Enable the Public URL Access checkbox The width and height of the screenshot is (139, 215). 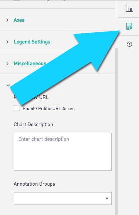(17, 108)
